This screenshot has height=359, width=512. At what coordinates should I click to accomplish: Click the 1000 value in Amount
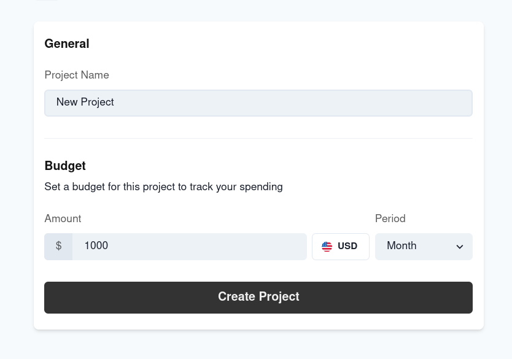pyautogui.click(x=96, y=245)
